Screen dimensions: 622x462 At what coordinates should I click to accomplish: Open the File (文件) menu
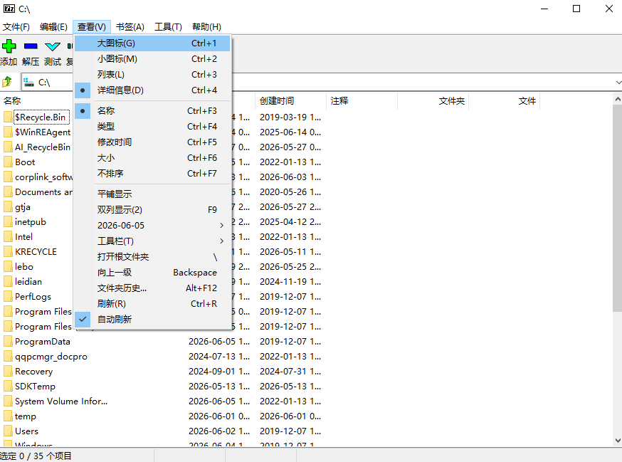point(16,26)
